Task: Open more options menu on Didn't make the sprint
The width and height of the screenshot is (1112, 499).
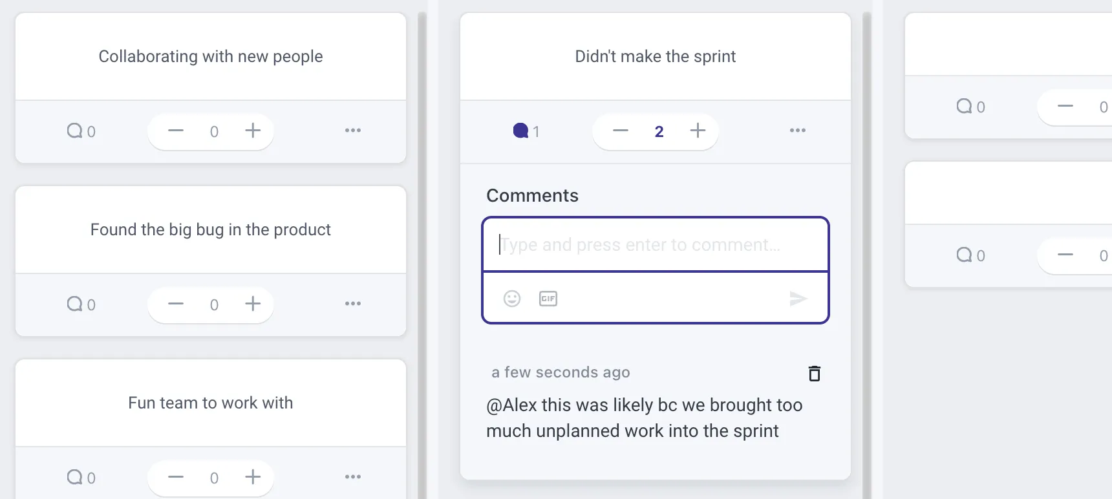Action: pyautogui.click(x=797, y=131)
